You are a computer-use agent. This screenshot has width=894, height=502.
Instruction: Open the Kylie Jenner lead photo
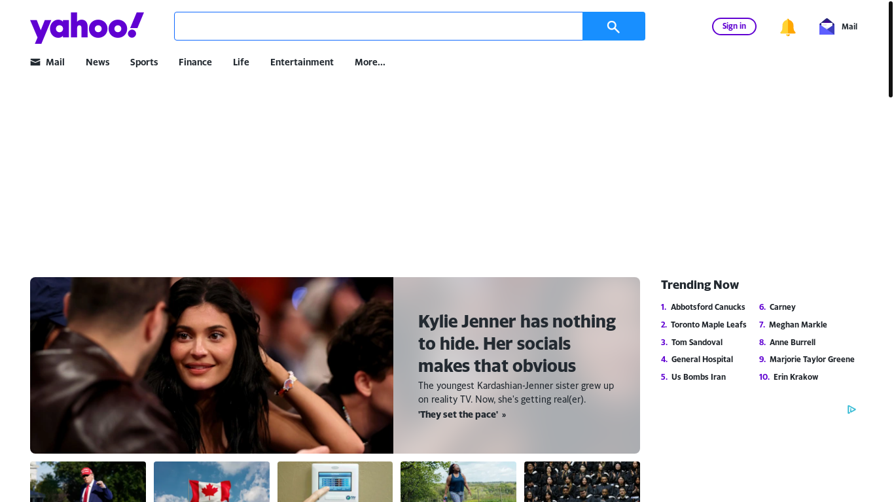(211, 365)
